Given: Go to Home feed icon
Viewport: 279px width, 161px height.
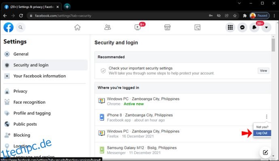Looking at the screenshot, I should (x=77, y=27).
